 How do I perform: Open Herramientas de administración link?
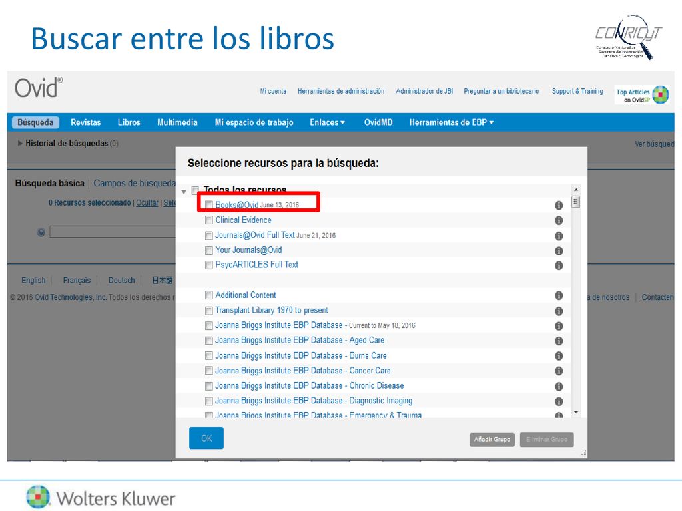click(341, 91)
